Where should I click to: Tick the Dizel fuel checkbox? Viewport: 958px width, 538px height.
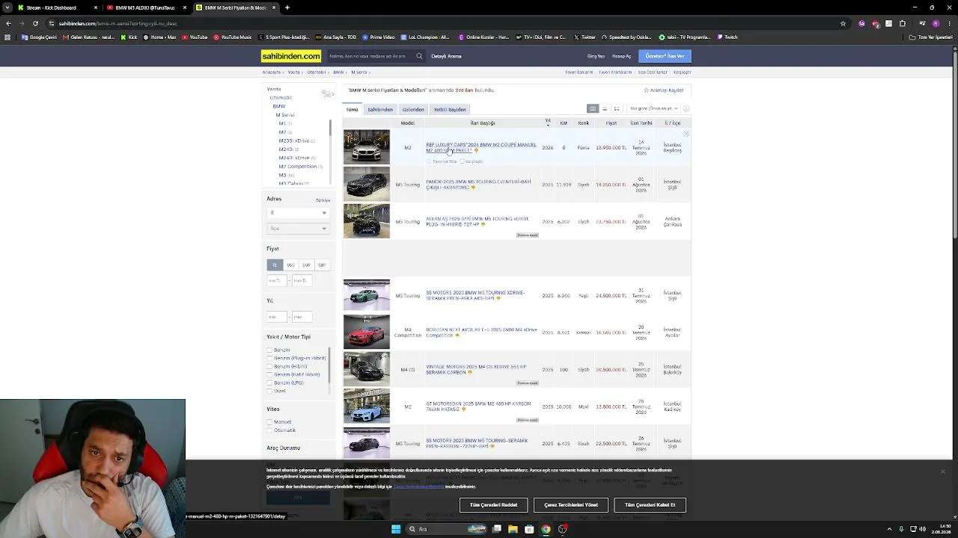pos(269,391)
